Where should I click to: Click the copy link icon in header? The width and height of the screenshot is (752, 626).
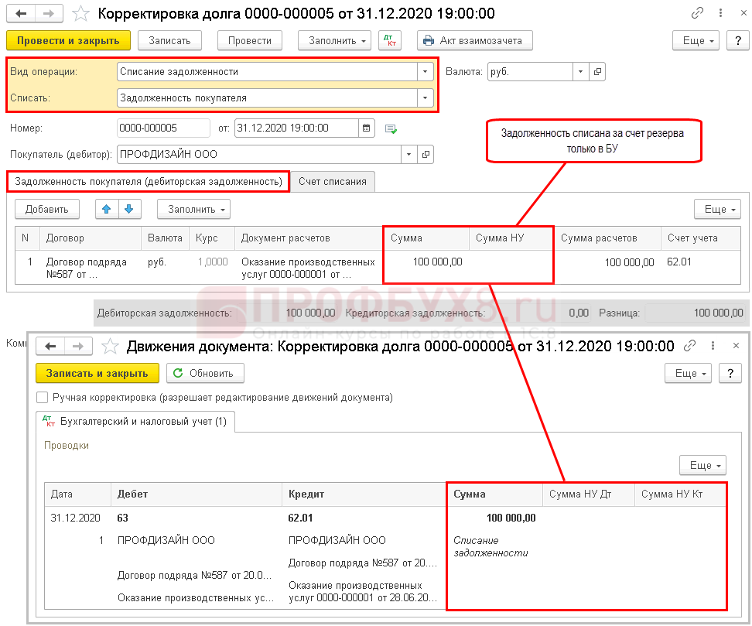coord(697,14)
